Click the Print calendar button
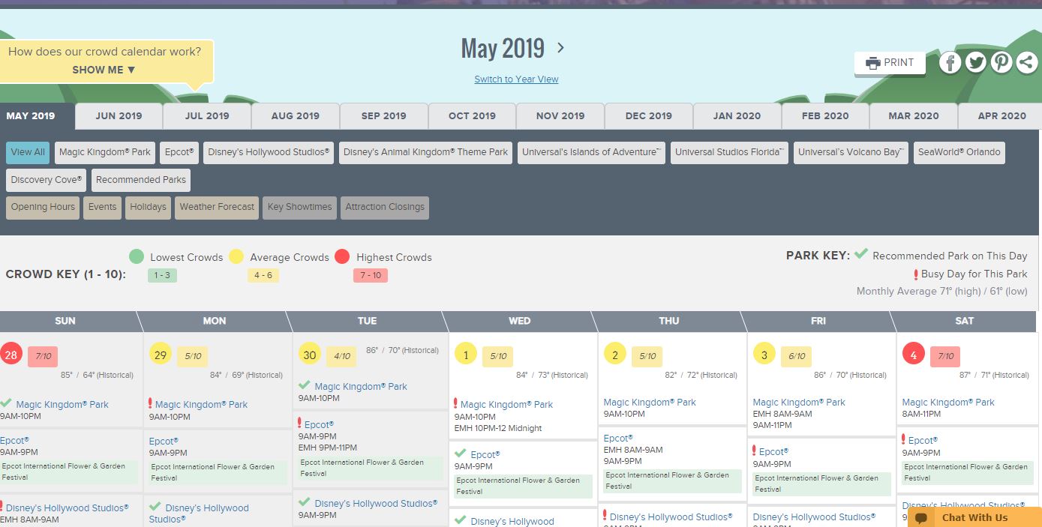 (889, 63)
